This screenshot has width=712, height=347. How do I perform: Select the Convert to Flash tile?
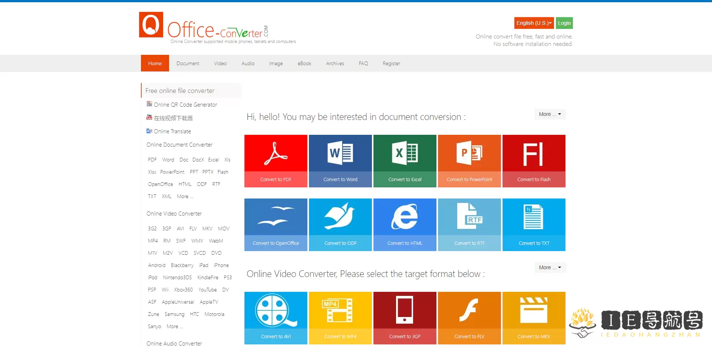click(x=534, y=161)
